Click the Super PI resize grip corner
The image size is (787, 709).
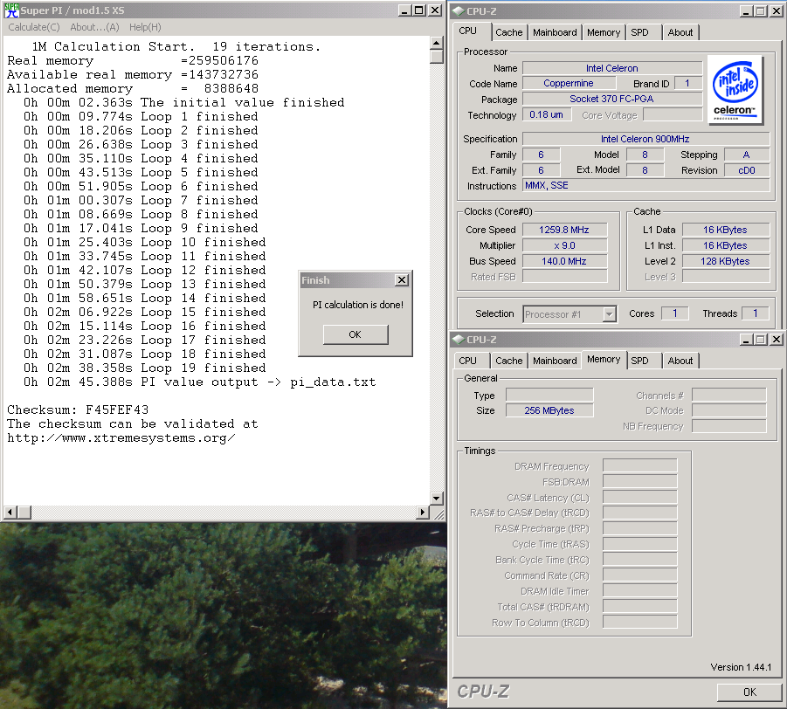pos(438,513)
